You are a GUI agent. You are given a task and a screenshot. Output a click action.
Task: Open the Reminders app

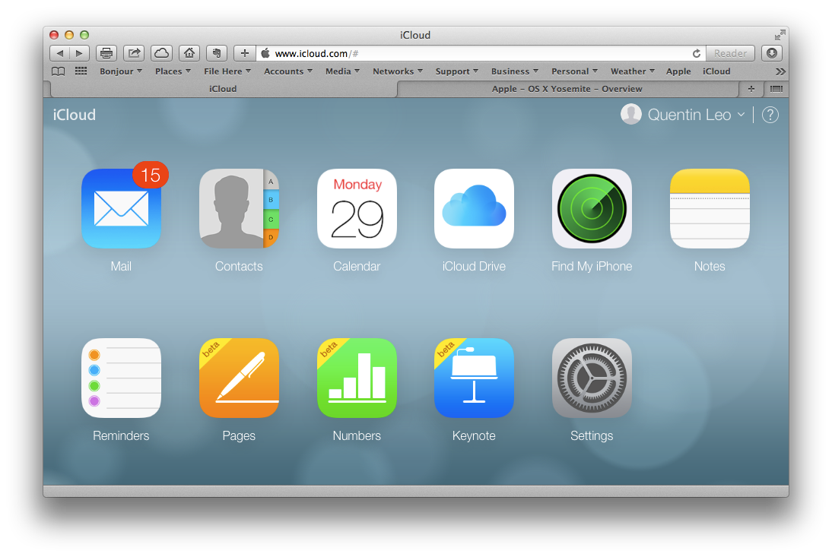(x=121, y=378)
